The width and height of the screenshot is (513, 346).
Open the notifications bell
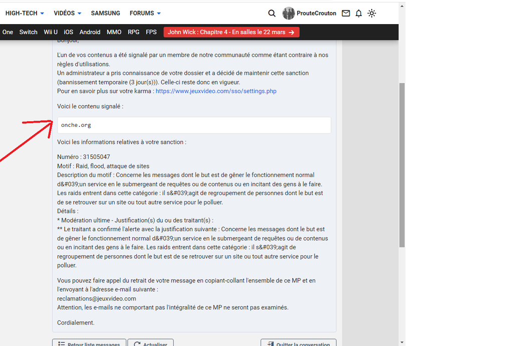coord(359,14)
